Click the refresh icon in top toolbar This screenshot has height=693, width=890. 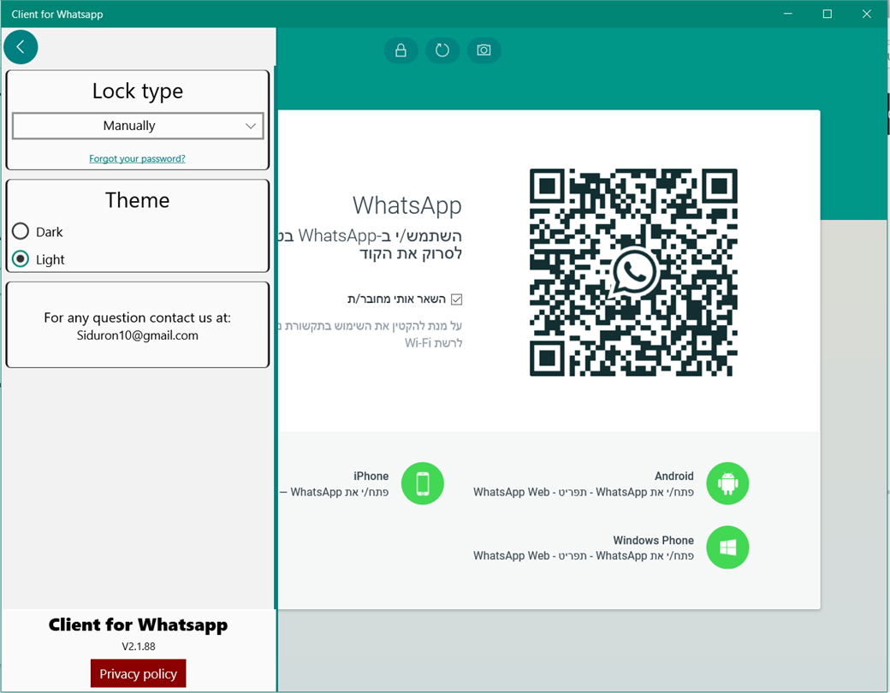click(442, 50)
